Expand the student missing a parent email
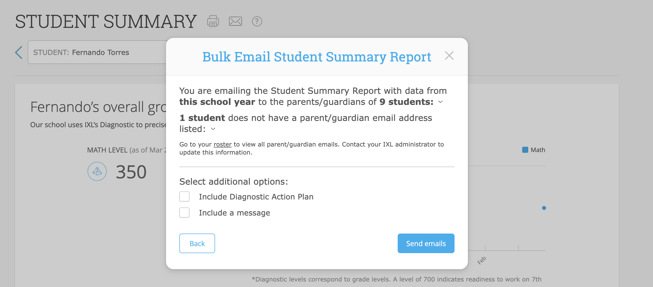This screenshot has width=653, height=287. tap(213, 129)
